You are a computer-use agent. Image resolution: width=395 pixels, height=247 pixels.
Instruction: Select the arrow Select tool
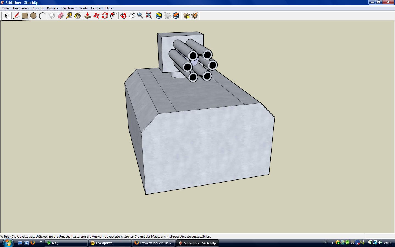pos(6,16)
